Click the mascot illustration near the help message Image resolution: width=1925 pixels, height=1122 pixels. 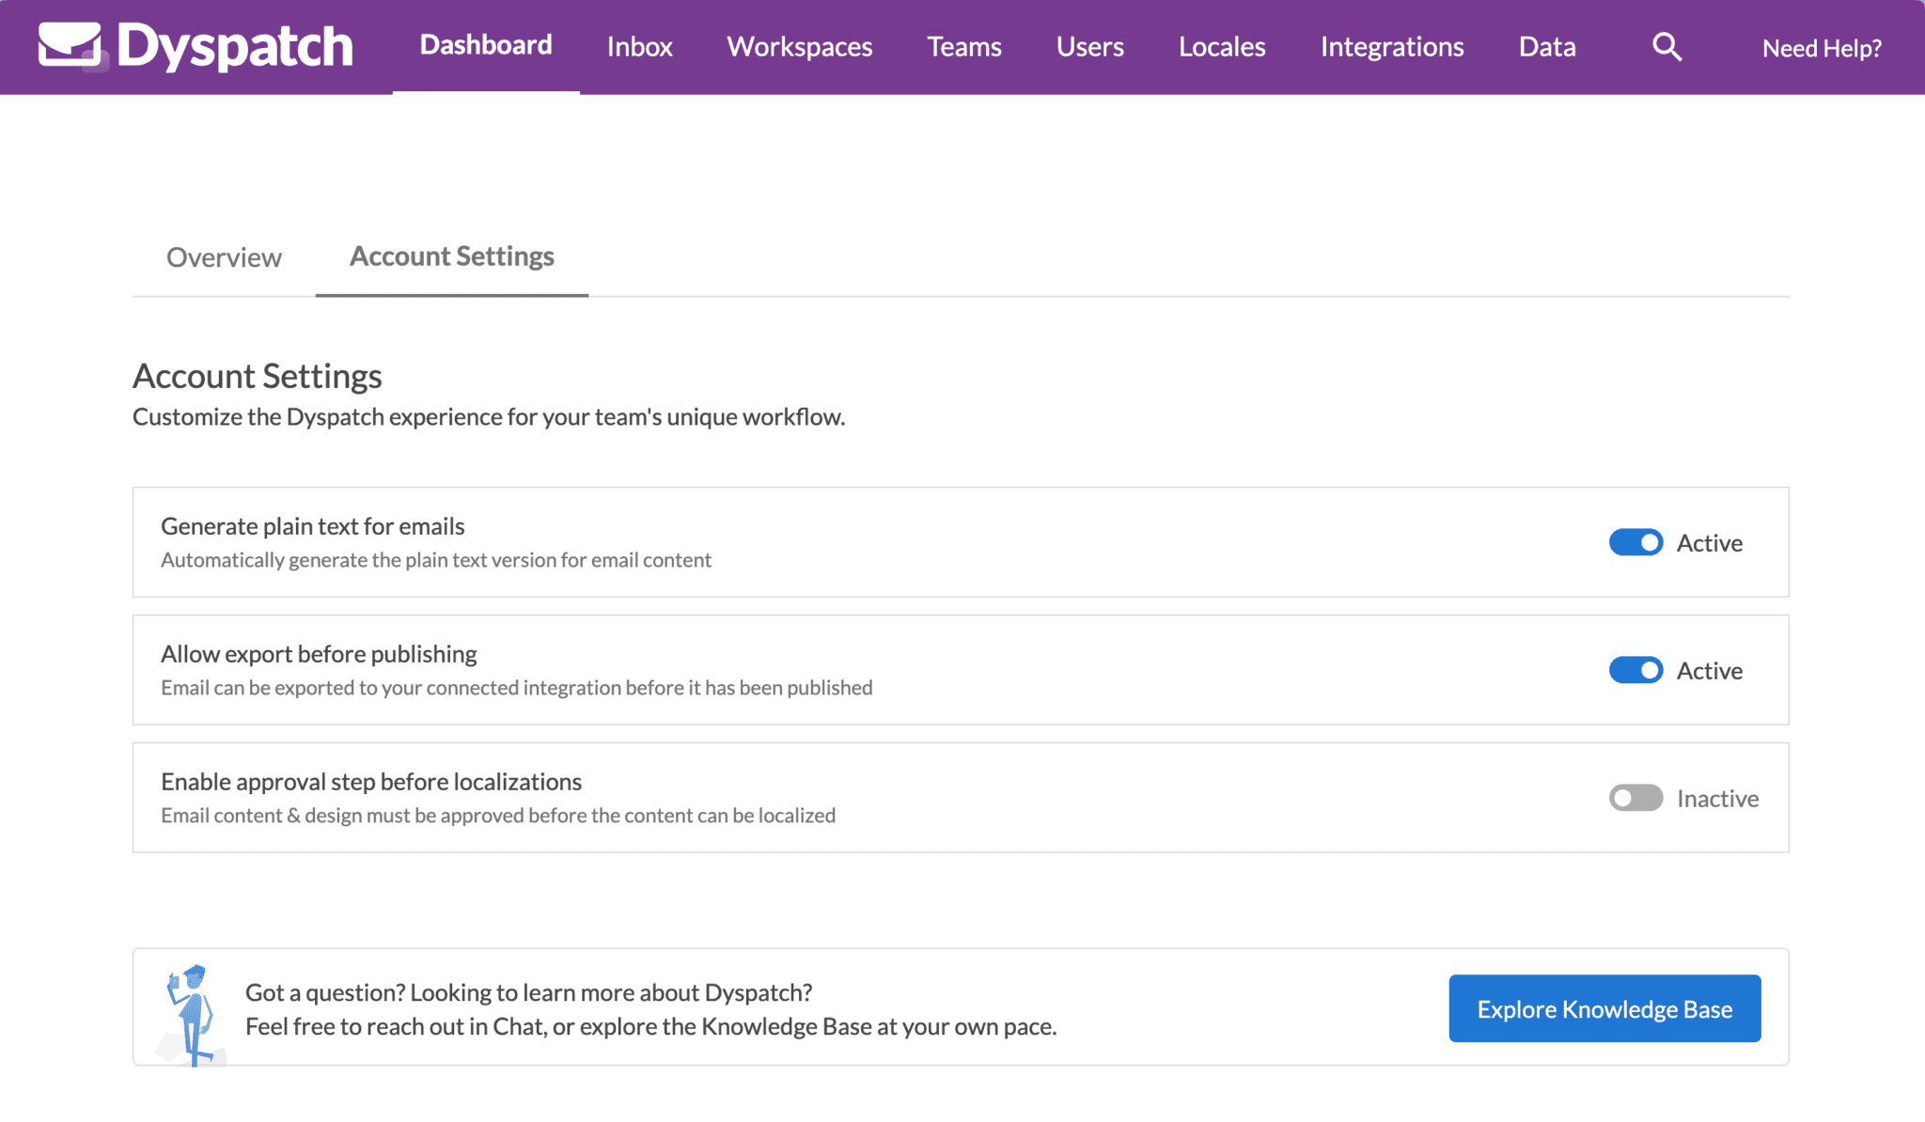191,1007
